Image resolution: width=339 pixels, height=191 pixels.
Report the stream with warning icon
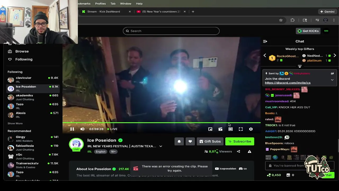click(249, 151)
